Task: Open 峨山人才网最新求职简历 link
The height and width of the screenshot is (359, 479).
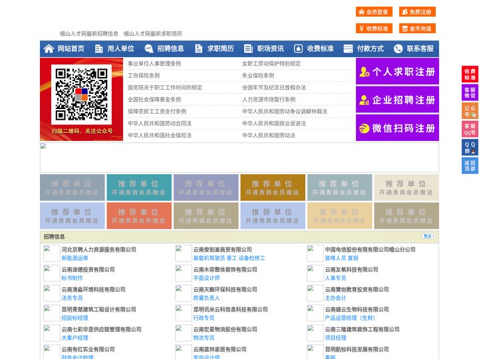Action: [x=153, y=34]
